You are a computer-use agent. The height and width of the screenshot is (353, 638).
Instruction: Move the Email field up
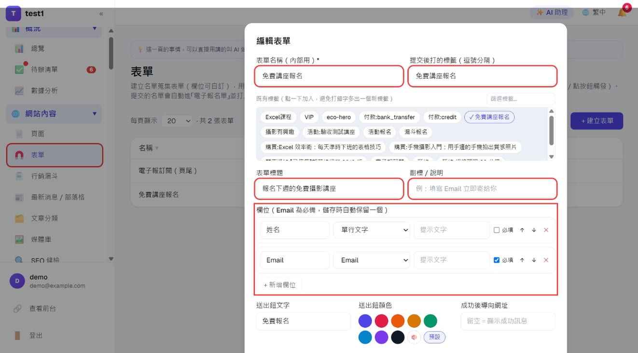522,260
